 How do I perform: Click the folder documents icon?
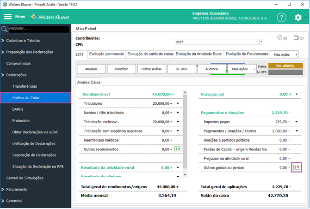296,37
